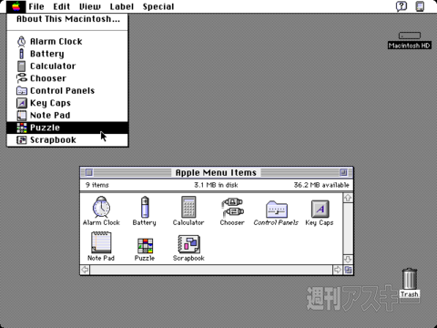
Task: Select the Scrapbook icon in the Apple Menu Items window
Action: point(188,244)
